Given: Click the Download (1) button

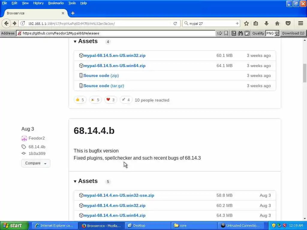Looking at the screenshot, I should pos(293,33).
